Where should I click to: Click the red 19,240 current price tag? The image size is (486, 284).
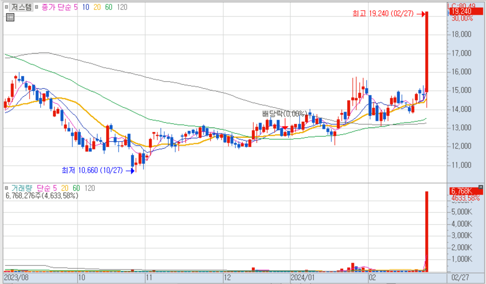coord(466,12)
